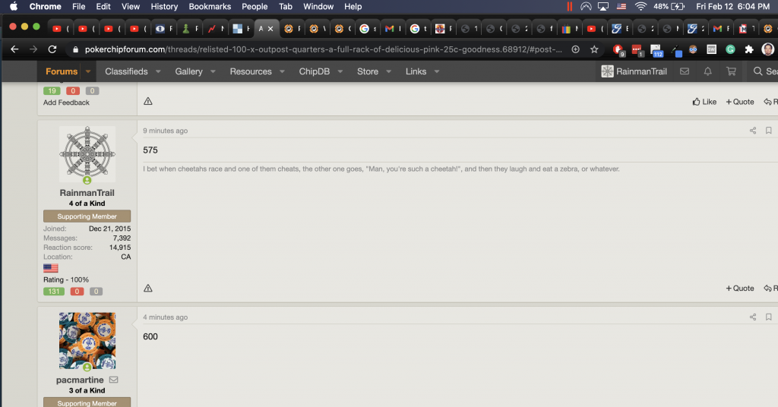Bookmark this page with the star
The width and height of the screenshot is (778, 407).
click(x=594, y=49)
